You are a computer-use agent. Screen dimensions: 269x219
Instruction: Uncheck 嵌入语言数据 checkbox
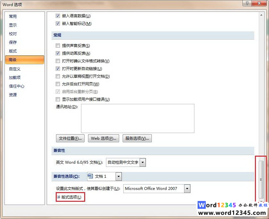(58, 16)
